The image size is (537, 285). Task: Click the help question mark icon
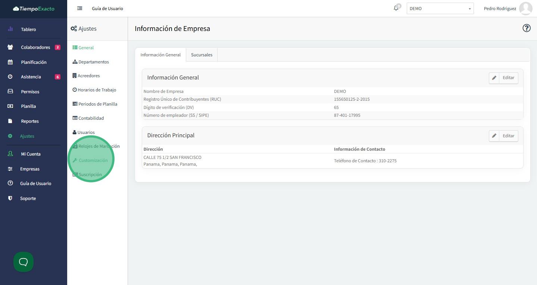pos(526,28)
